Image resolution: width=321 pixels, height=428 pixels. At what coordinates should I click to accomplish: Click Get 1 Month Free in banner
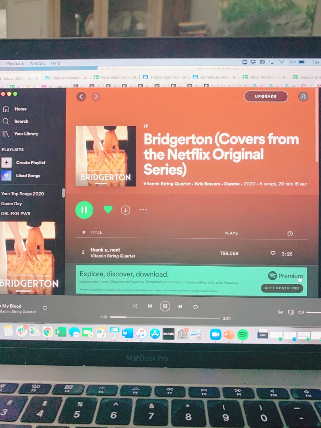tap(282, 288)
